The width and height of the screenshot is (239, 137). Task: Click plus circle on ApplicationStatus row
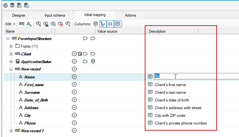74,61
